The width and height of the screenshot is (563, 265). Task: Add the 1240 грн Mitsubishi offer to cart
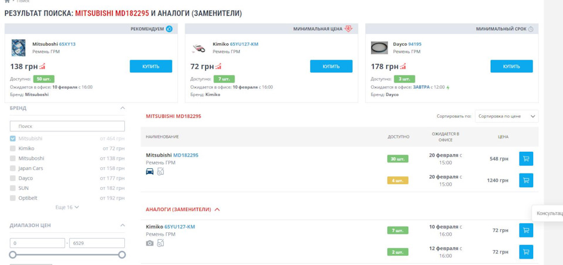point(526,180)
